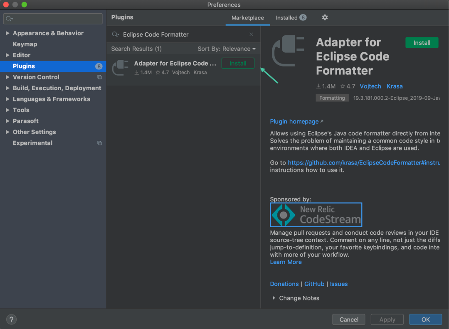
Task: Click the New Relic CodeStream sponsor banner
Action: point(316,215)
